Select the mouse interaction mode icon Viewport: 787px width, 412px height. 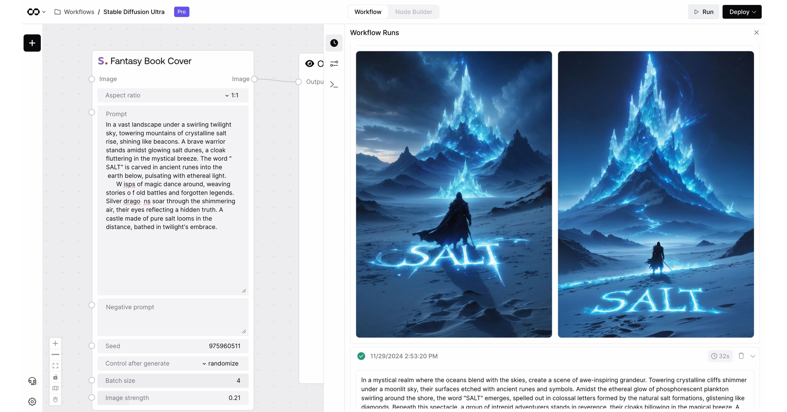click(x=55, y=399)
